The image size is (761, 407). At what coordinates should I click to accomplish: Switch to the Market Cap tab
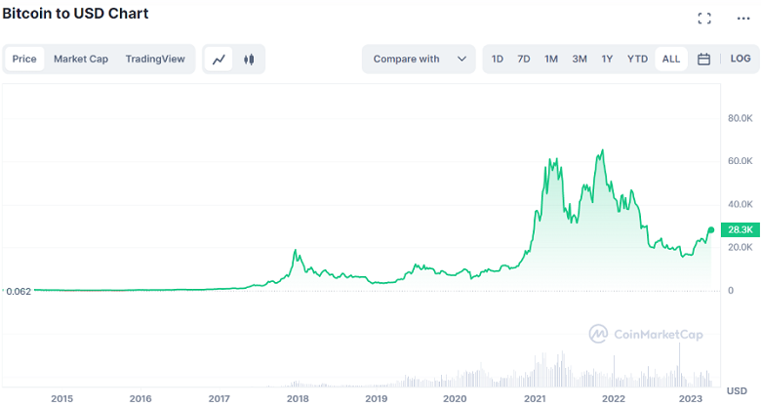point(81,60)
